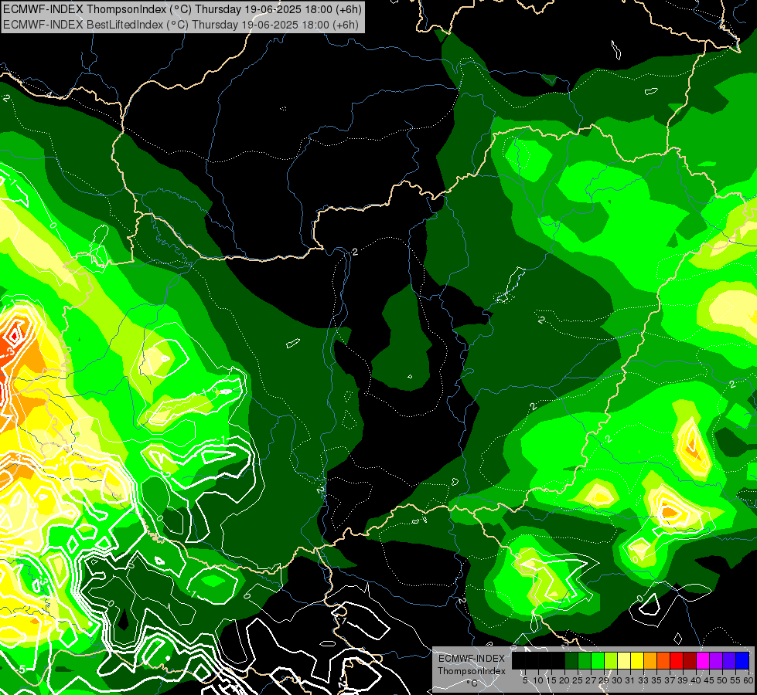757x695 pixels.
Task: Select the pale yellow 30–31 legend swatch
Action: pos(624,660)
